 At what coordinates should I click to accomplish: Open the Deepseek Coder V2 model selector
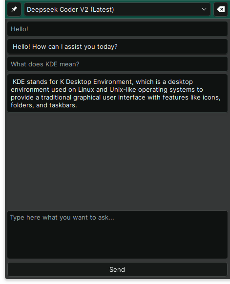pyautogui.click(x=117, y=9)
